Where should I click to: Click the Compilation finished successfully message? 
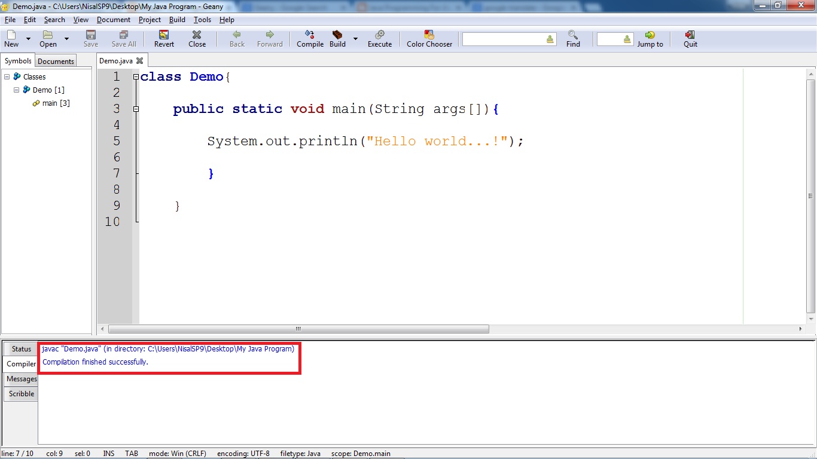(x=95, y=362)
